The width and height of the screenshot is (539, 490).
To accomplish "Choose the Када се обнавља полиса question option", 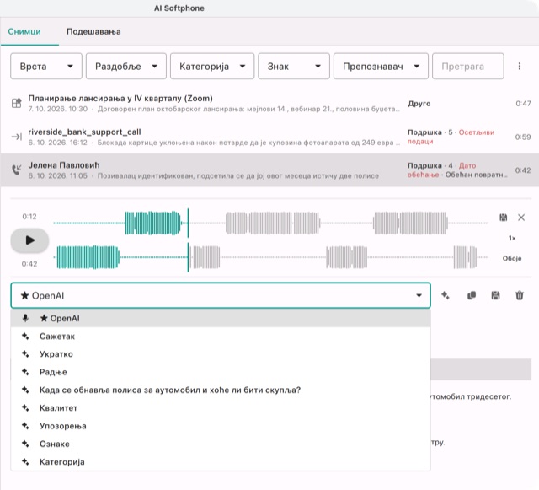I will click(221, 390).
